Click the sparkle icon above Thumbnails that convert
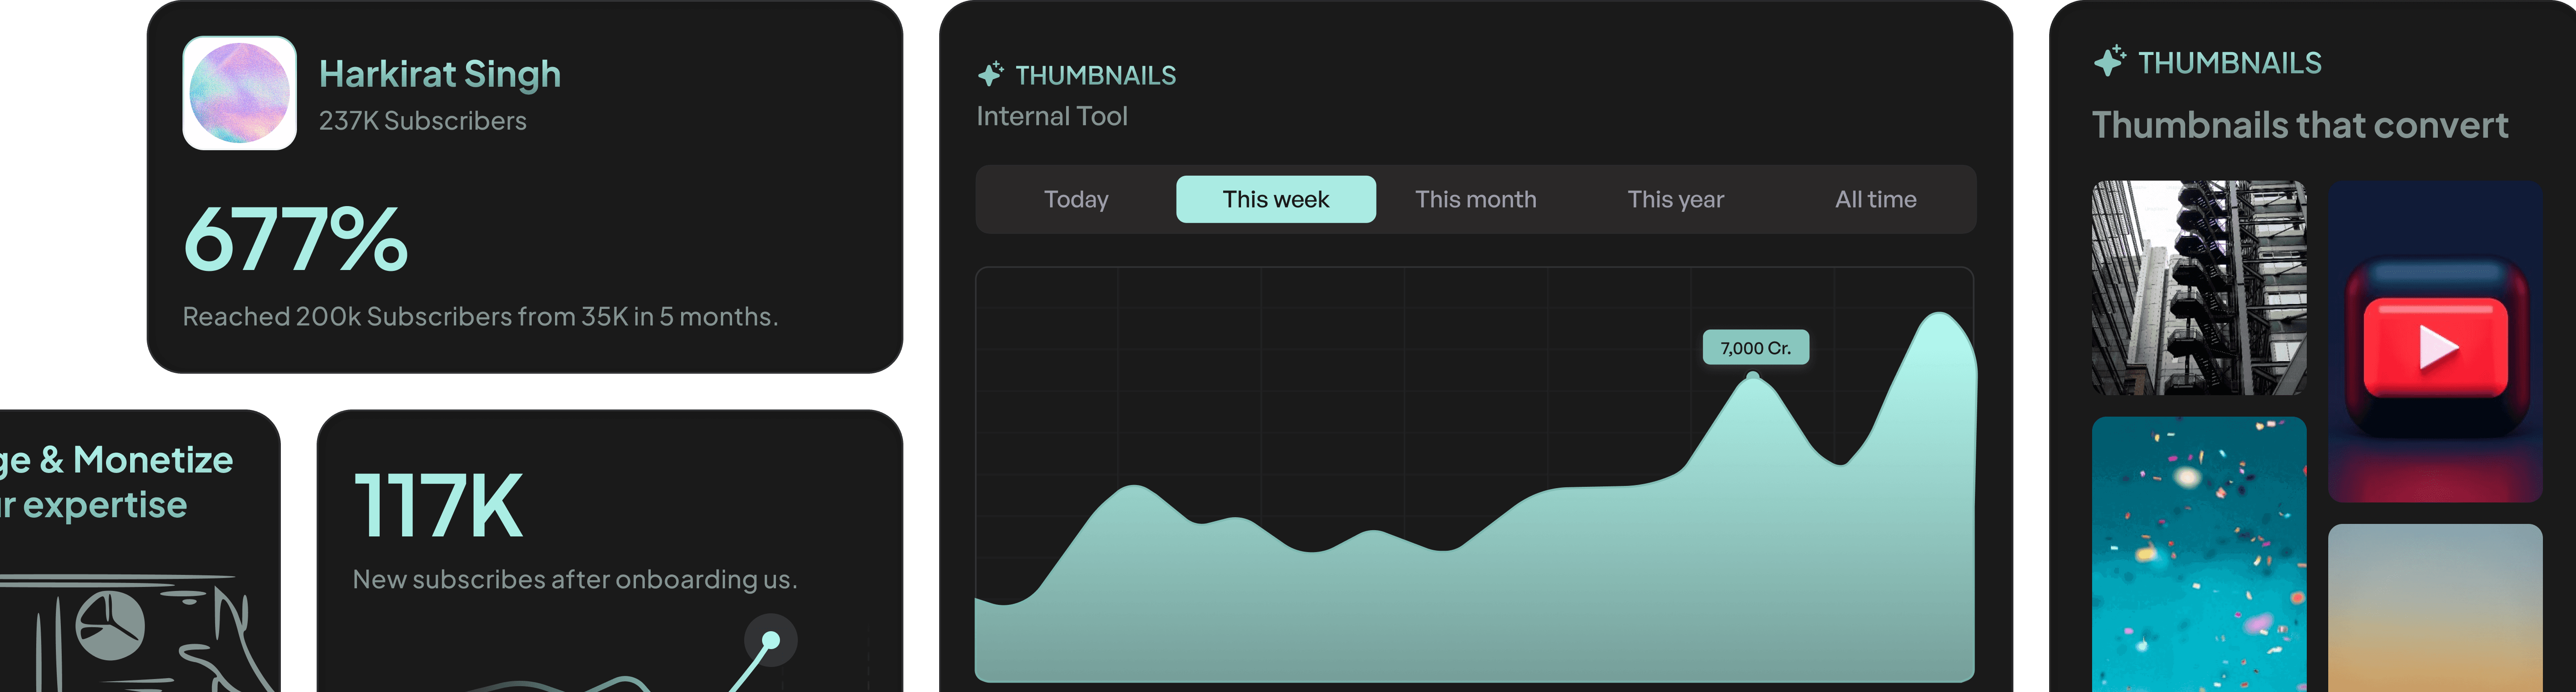Viewport: 2576px width, 692px height. (2110, 61)
